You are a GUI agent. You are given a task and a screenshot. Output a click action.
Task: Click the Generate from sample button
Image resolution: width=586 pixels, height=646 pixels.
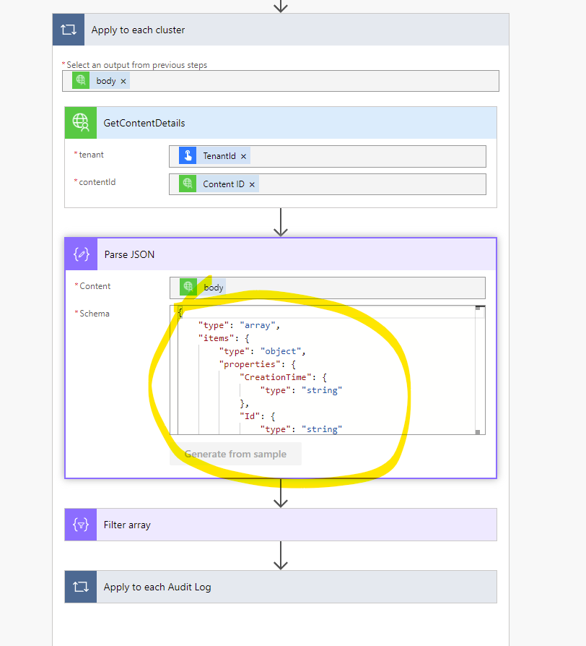(235, 454)
